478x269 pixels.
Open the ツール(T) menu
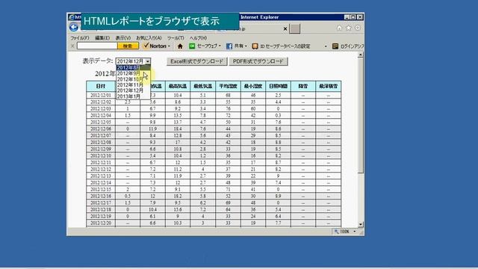coord(176,38)
